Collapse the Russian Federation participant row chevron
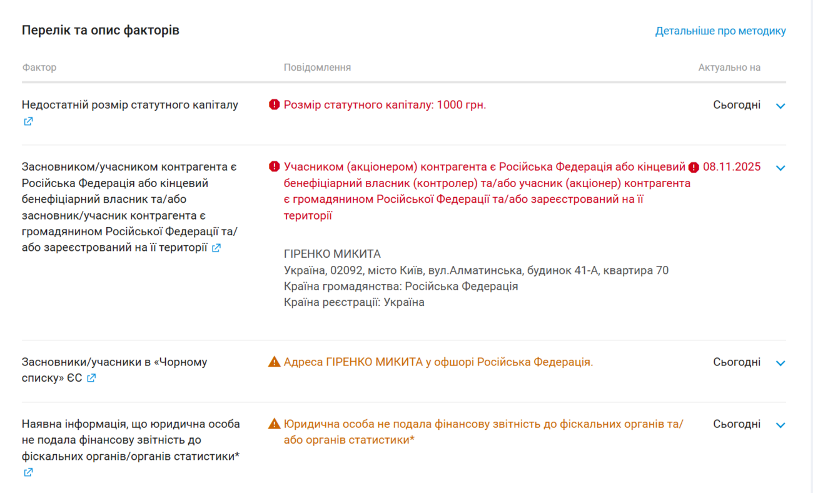 (780, 168)
